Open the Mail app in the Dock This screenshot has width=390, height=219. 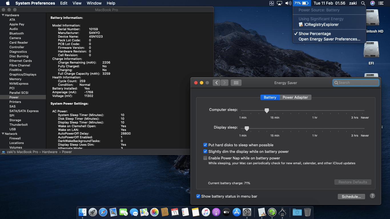(113, 212)
